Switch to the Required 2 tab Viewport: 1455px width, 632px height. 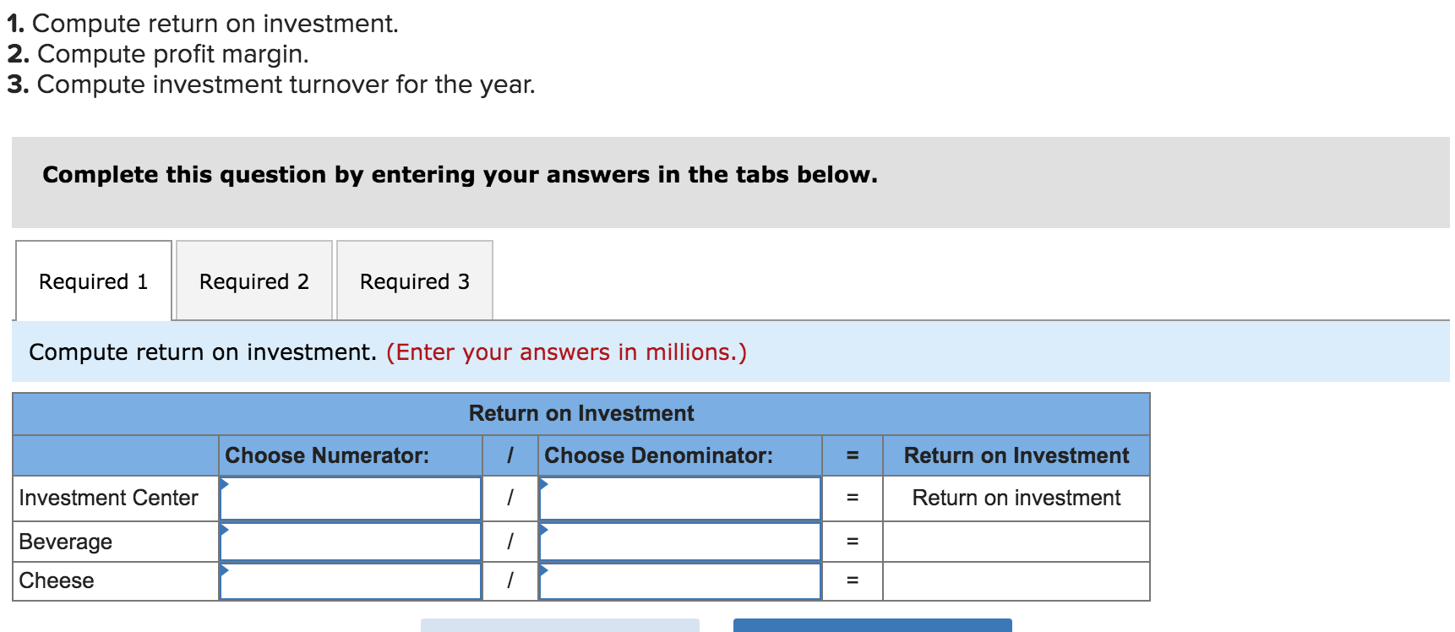click(253, 281)
